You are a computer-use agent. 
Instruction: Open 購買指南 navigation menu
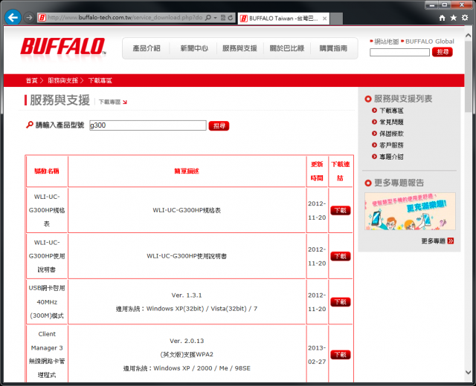coord(333,48)
